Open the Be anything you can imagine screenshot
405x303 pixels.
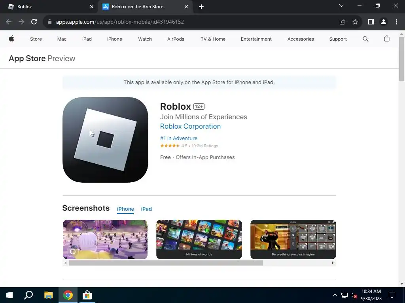point(293,239)
